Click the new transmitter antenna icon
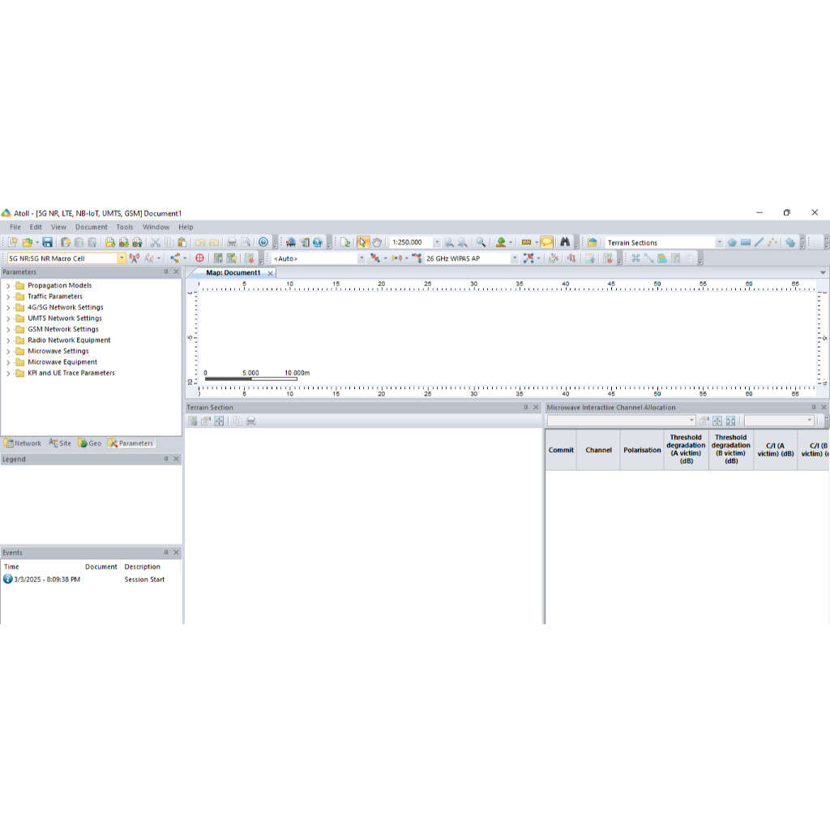This screenshot has width=830, height=830. [x=135, y=259]
